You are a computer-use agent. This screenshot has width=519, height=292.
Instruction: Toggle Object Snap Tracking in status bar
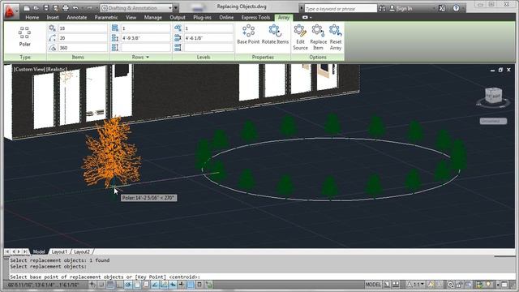[155, 285]
